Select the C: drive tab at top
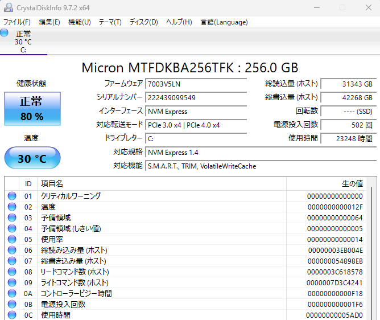This screenshot has width=380, height=320. click(x=23, y=42)
